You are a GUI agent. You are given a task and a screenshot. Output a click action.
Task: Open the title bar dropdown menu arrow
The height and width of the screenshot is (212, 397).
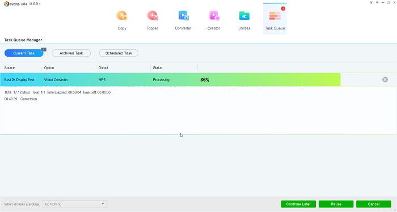coord(377,2)
